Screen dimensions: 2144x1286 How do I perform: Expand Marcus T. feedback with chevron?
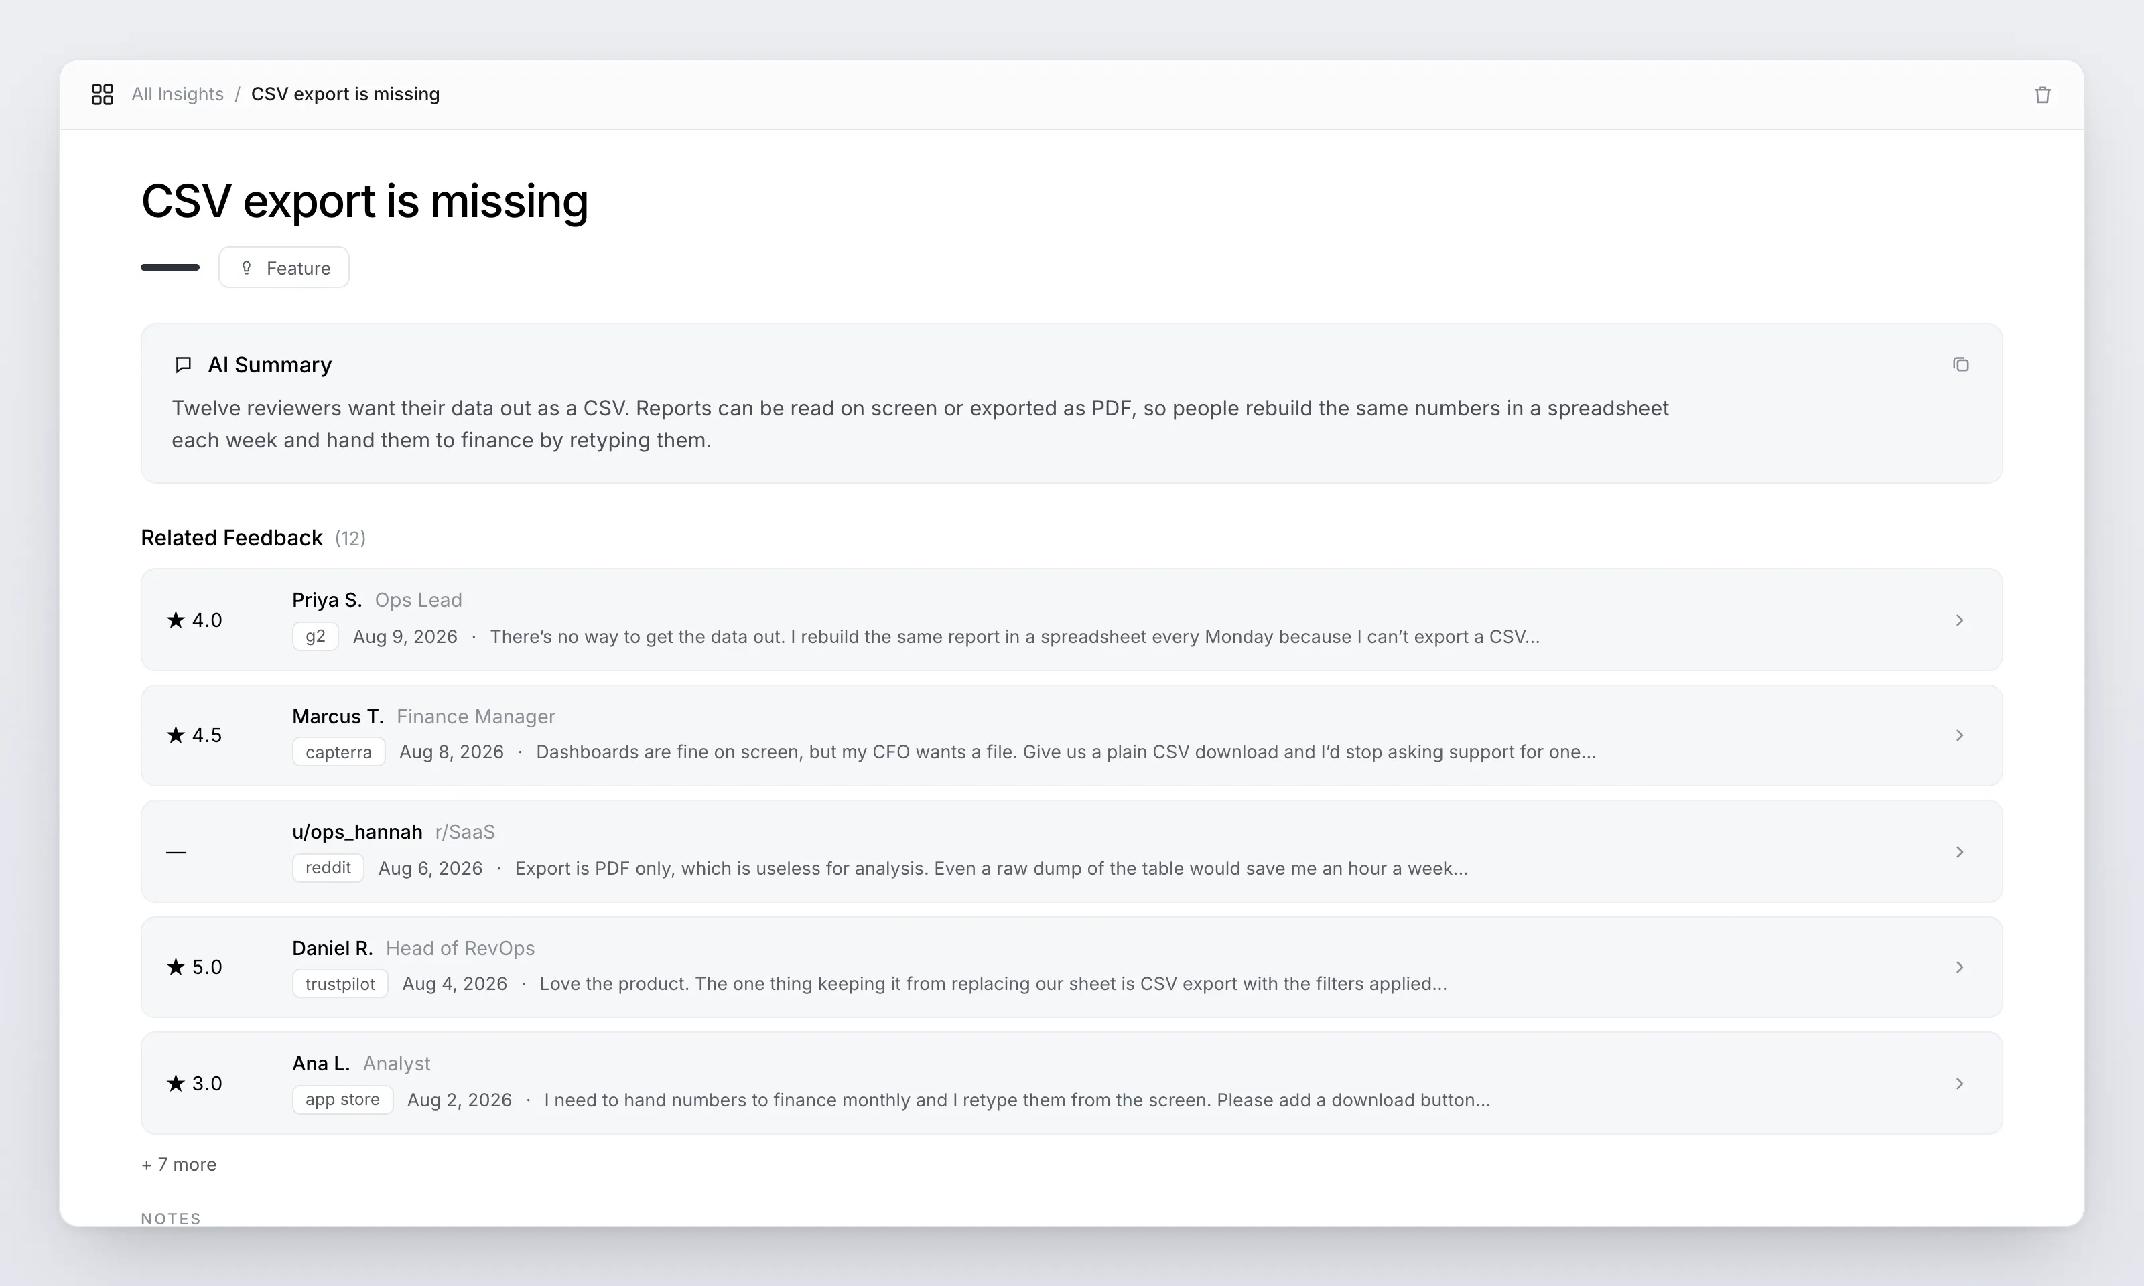[1959, 735]
